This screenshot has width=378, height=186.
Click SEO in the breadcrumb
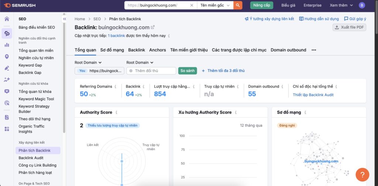pos(97,19)
